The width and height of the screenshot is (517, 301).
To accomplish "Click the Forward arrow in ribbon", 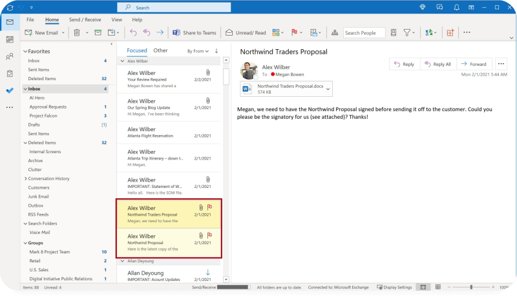I will (x=160, y=32).
